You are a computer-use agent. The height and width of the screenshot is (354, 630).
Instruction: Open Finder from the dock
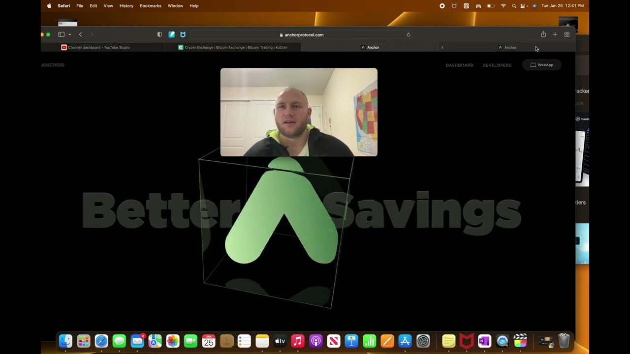(x=65, y=341)
